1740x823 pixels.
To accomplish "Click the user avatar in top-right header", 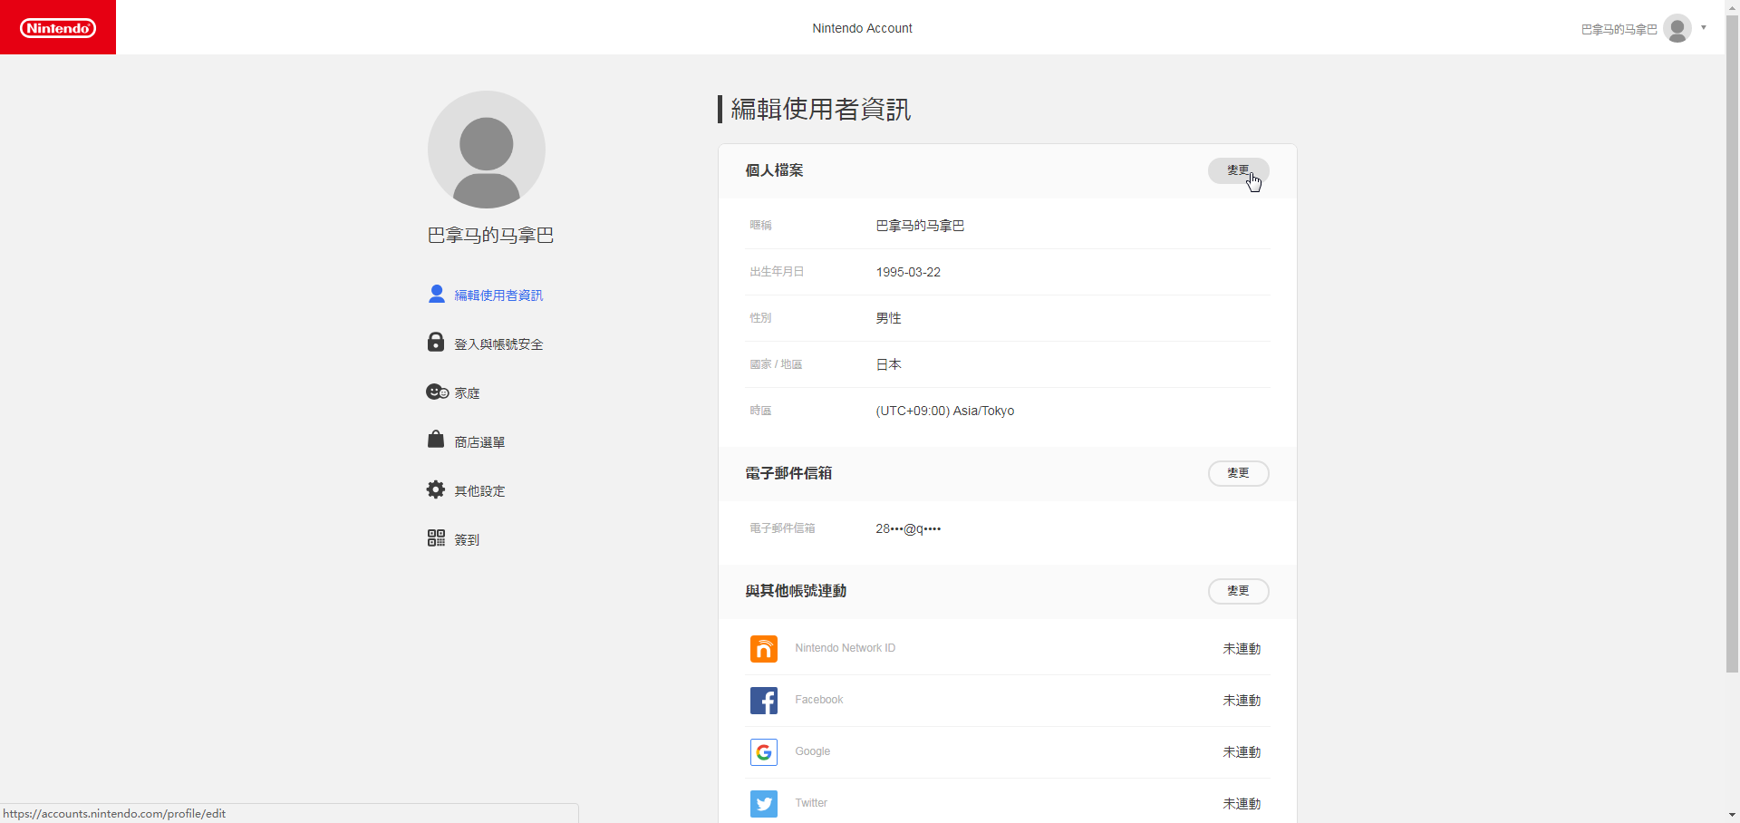I will coord(1677,29).
